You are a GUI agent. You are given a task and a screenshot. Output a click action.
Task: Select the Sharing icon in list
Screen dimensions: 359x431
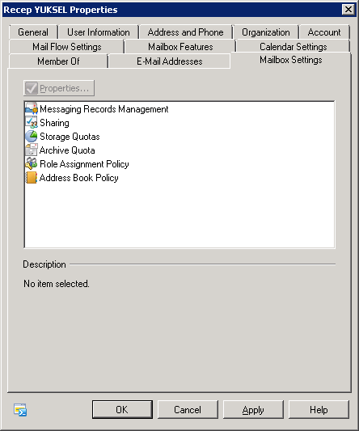click(x=32, y=123)
